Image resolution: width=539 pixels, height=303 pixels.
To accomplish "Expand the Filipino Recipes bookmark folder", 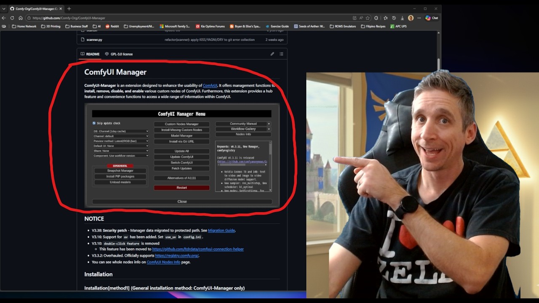I will pyautogui.click(x=373, y=26).
